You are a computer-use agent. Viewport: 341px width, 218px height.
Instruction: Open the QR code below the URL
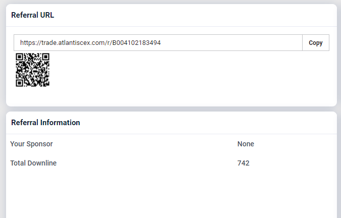pos(32,70)
